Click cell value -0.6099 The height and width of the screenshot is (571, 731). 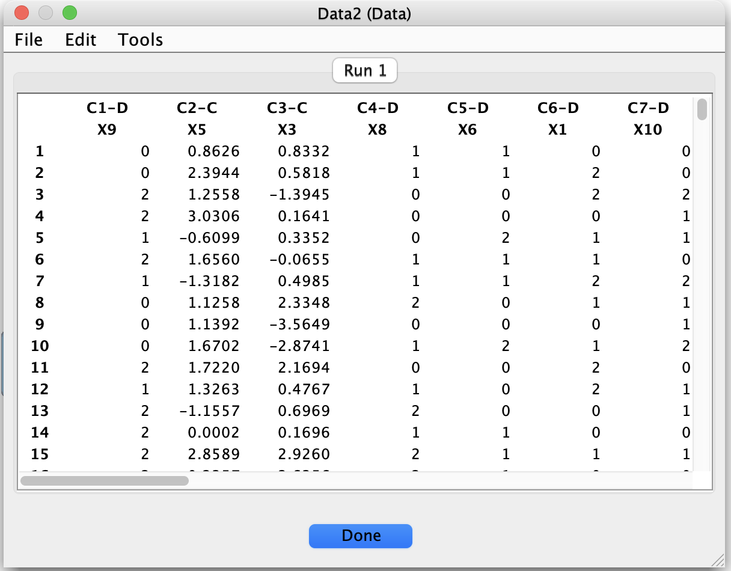pos(210,238)
